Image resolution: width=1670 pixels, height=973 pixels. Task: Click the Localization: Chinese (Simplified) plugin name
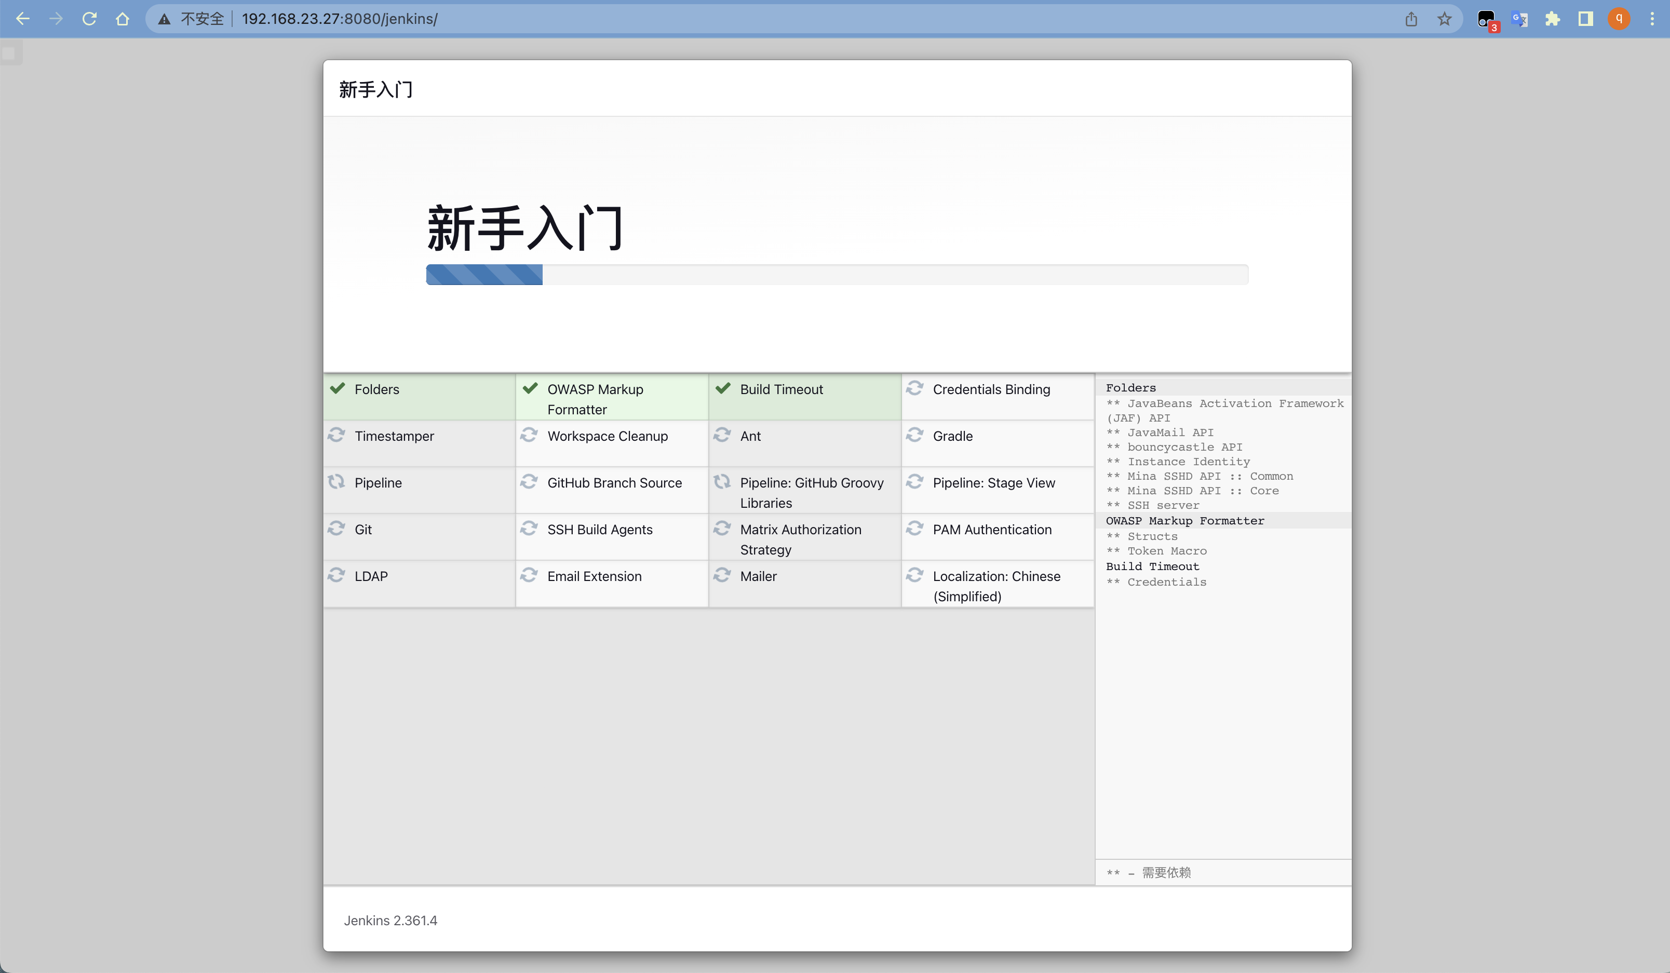(x=996, y=586)
